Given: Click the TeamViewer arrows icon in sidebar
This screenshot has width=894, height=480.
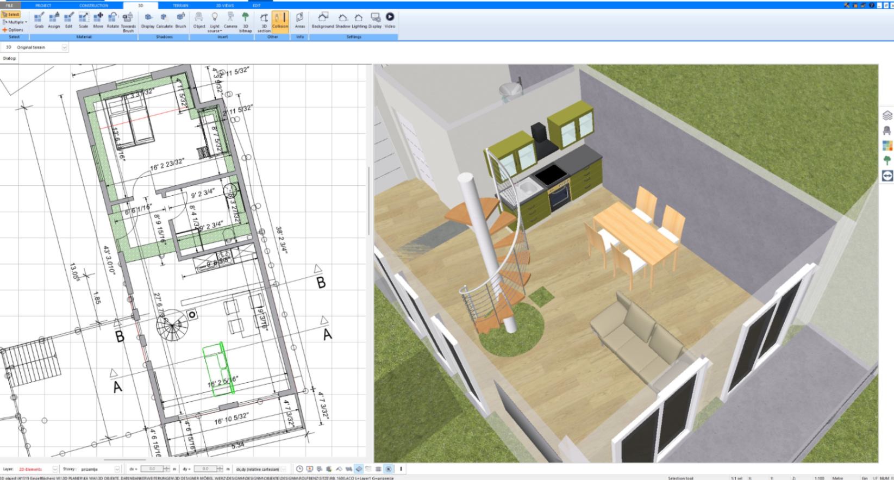Looking at the screenshot, I should point(887,176).
